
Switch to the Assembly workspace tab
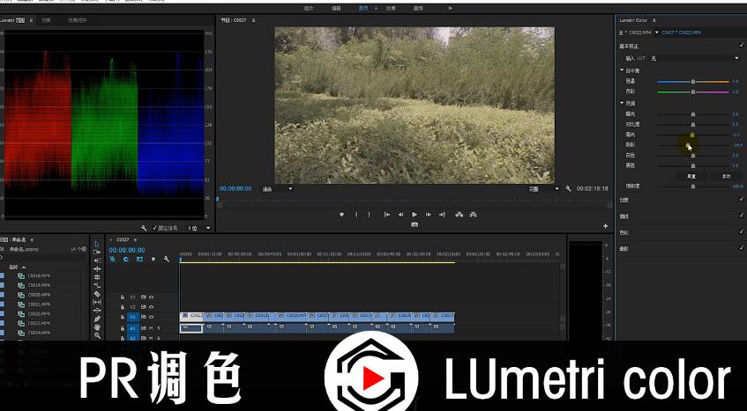(x=309, y=8)
